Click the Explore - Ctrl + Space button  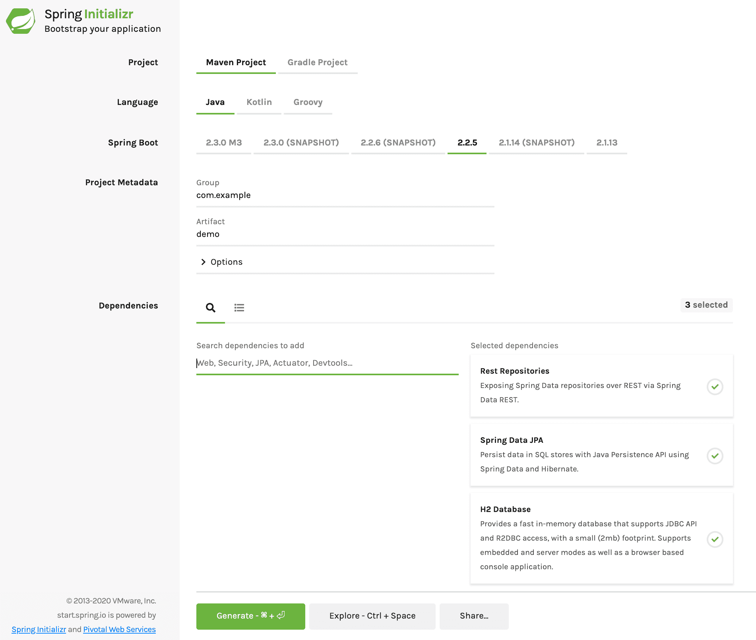click(x=372, y=616)
